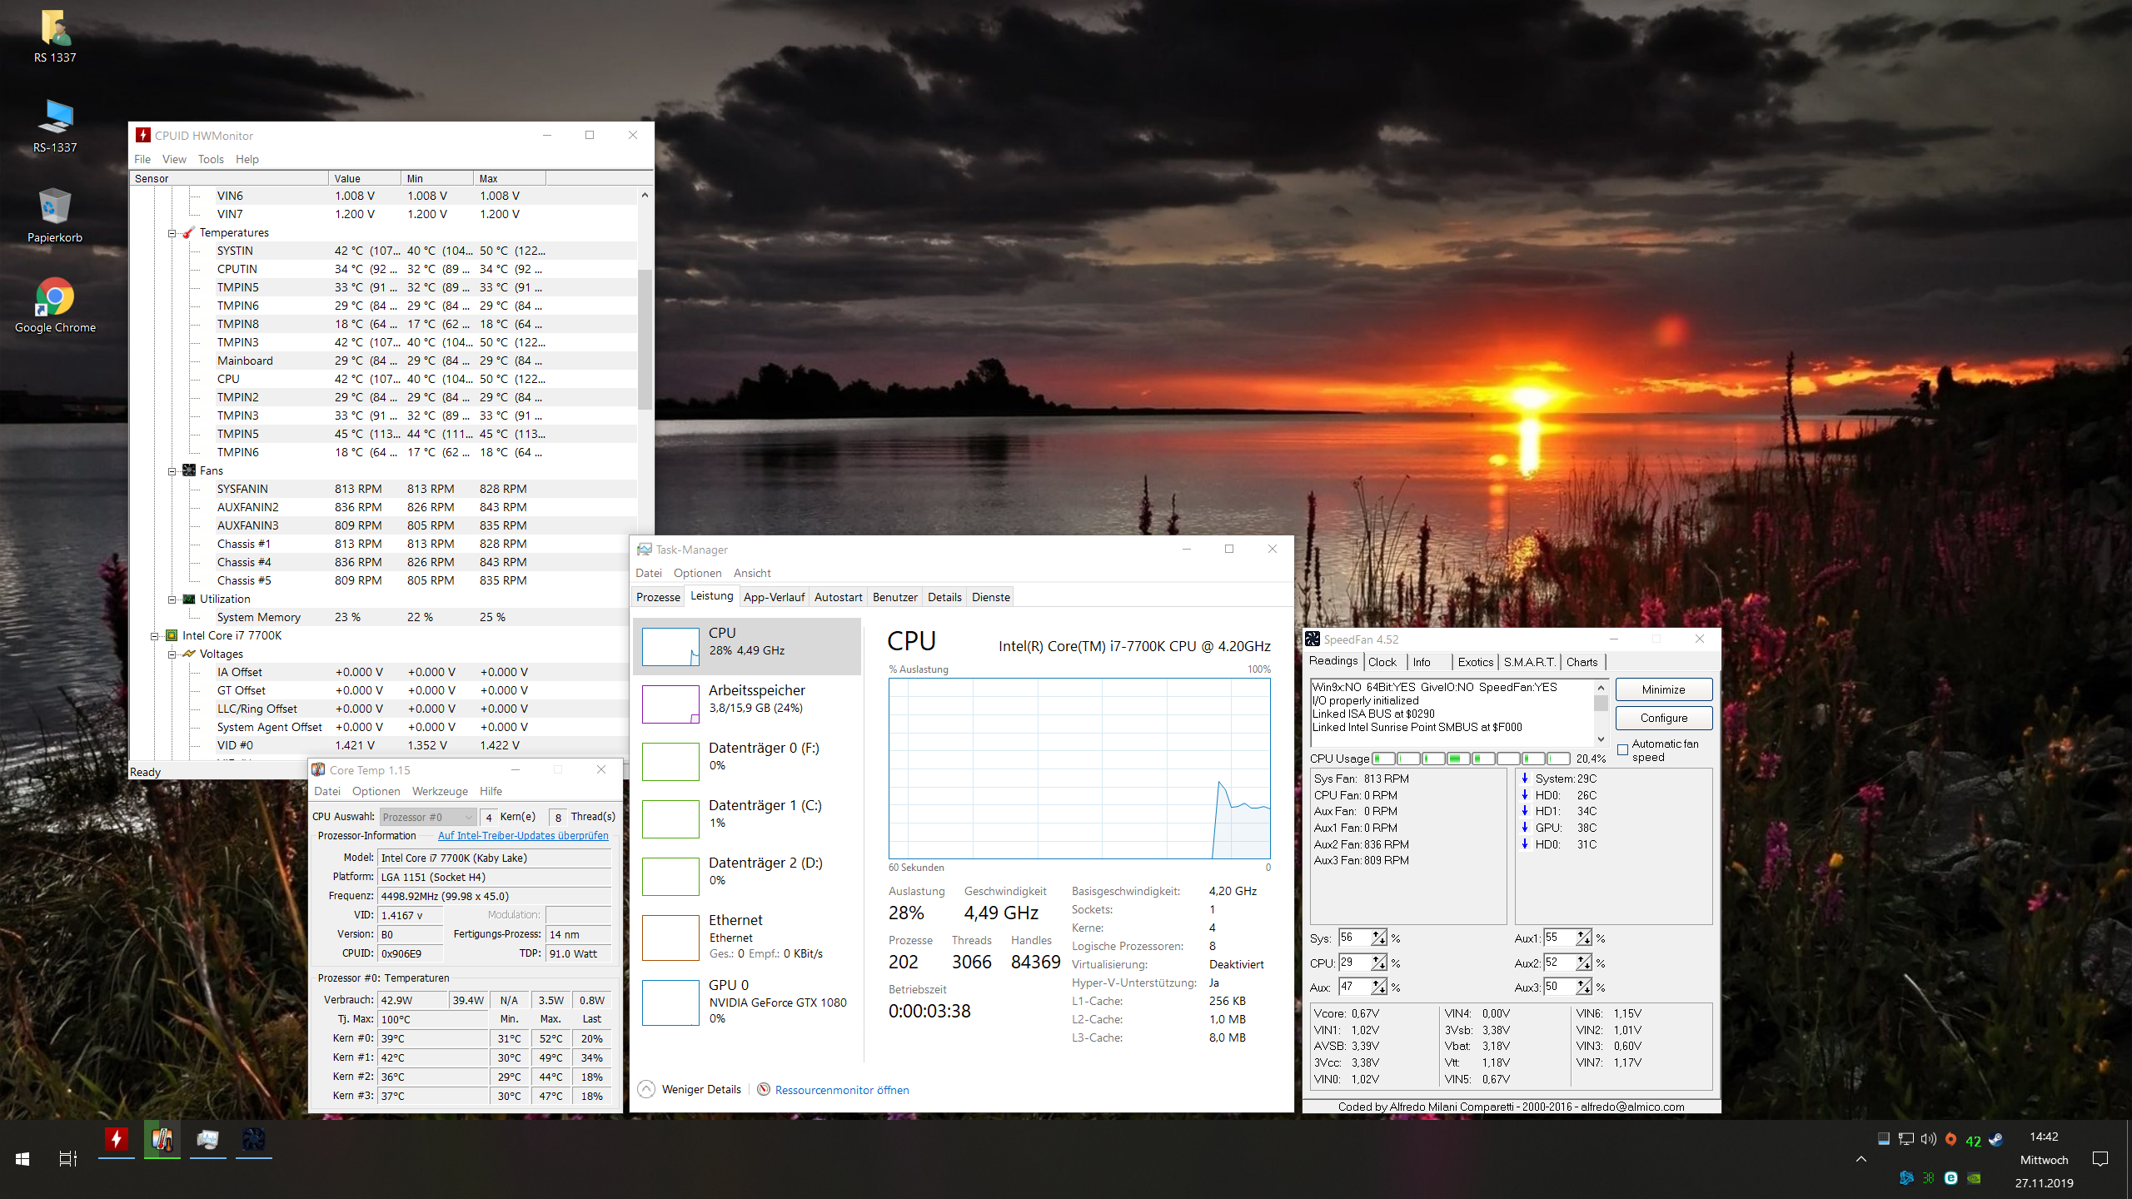Screen dimensions: 2132x1199
Task: Open the HWMonitor Tools menu
Action: 211,159
